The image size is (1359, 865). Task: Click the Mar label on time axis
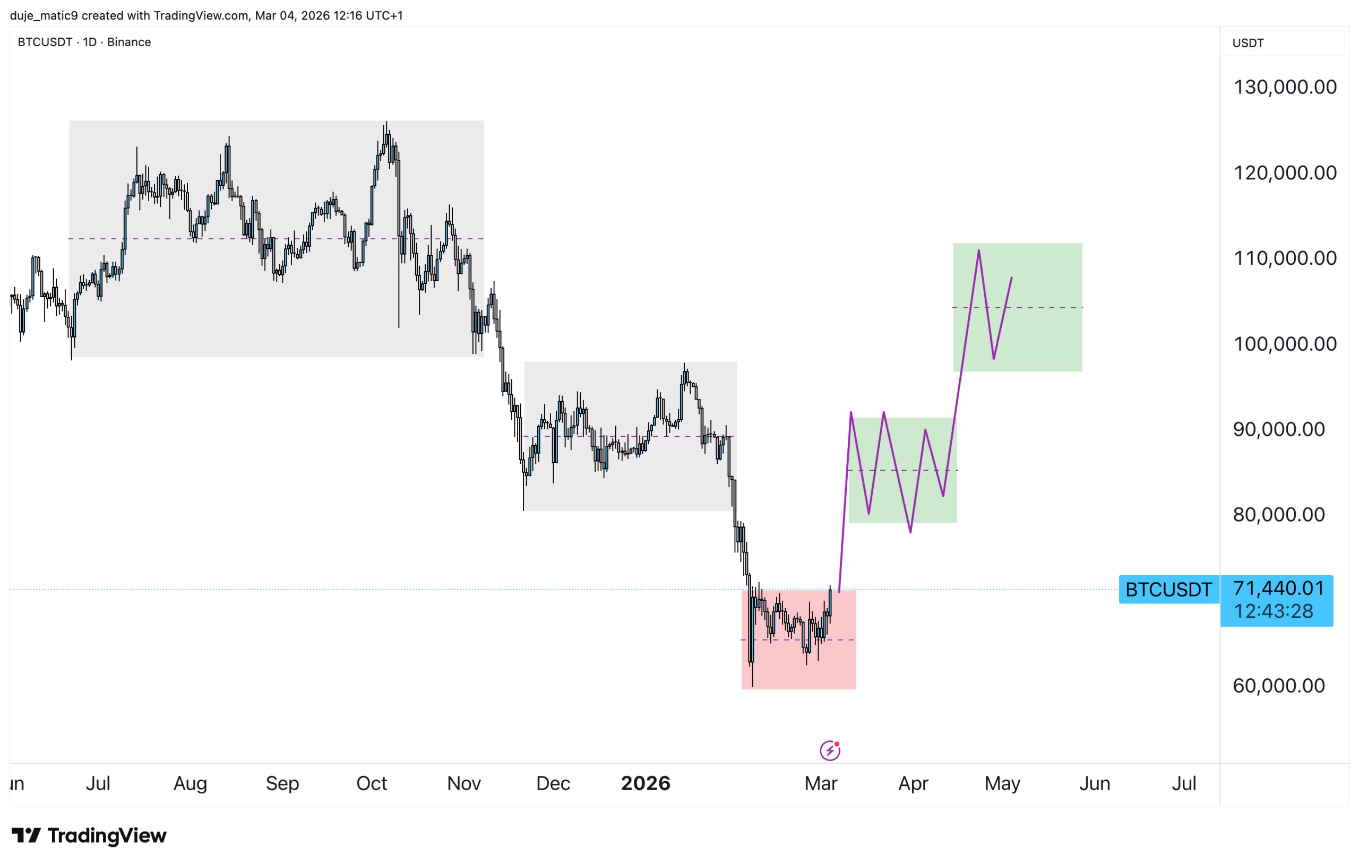click(821, 783)
